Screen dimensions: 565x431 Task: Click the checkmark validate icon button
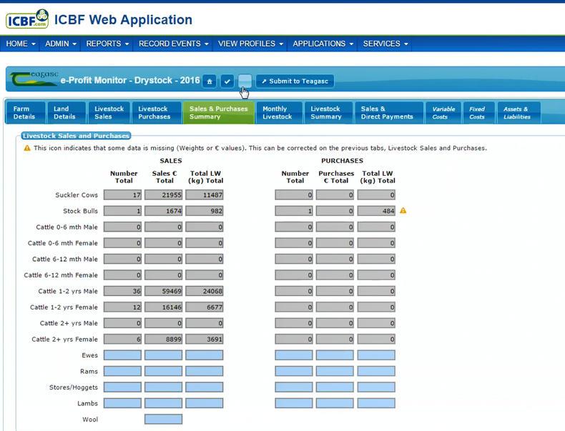[x=227, y=81]
